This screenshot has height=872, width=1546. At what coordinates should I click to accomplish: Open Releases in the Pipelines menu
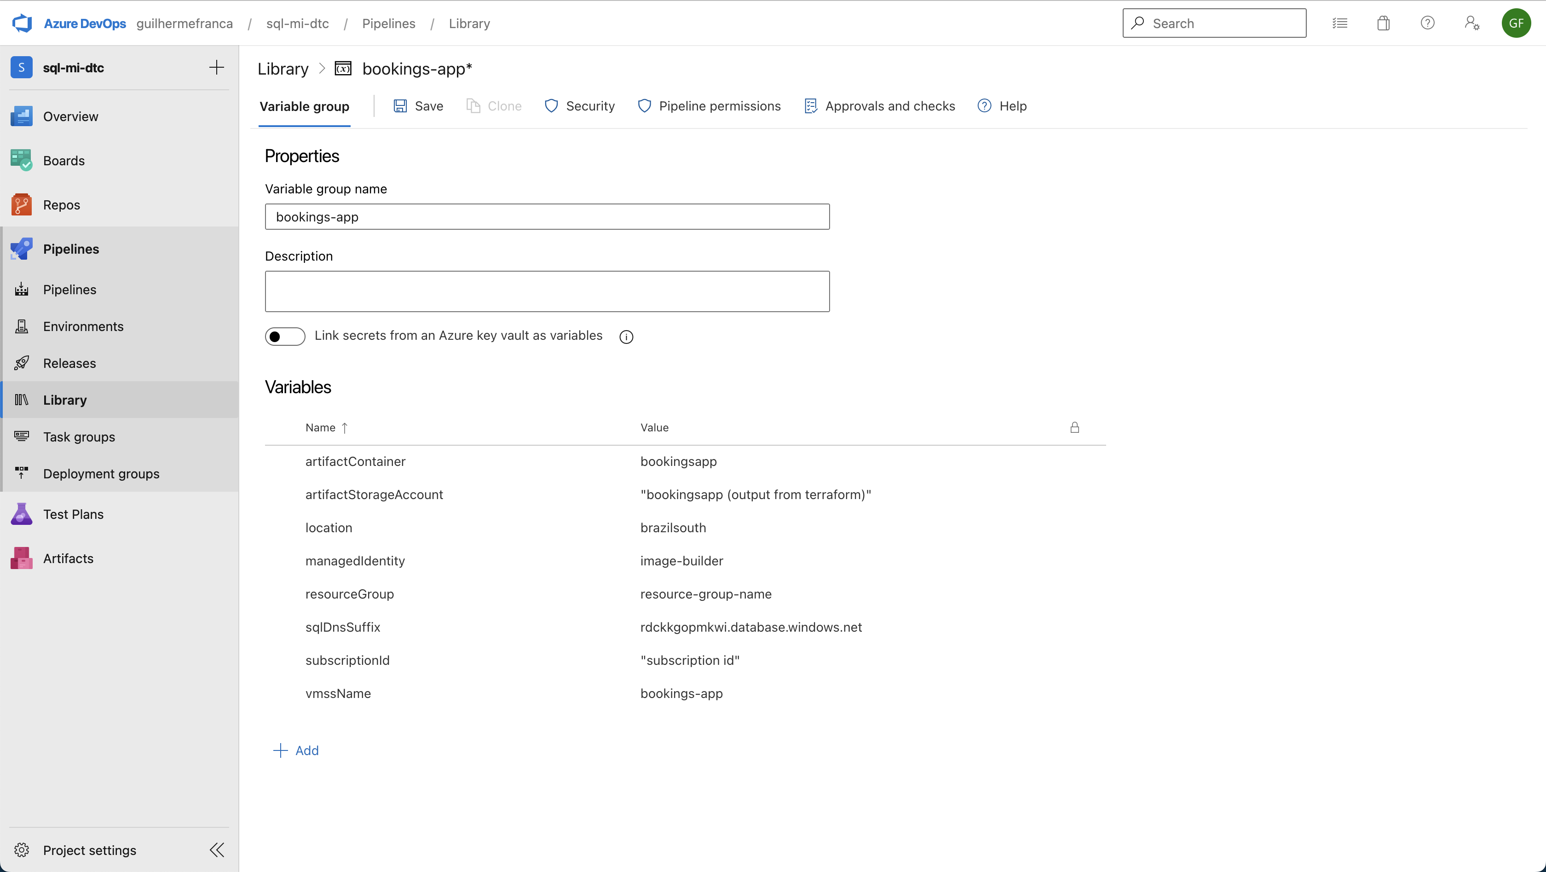(x=69, y=363)
